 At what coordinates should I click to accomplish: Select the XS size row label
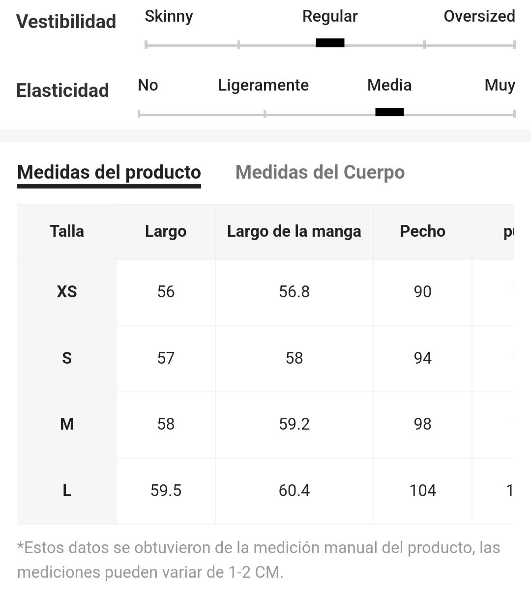coord(67,292)
